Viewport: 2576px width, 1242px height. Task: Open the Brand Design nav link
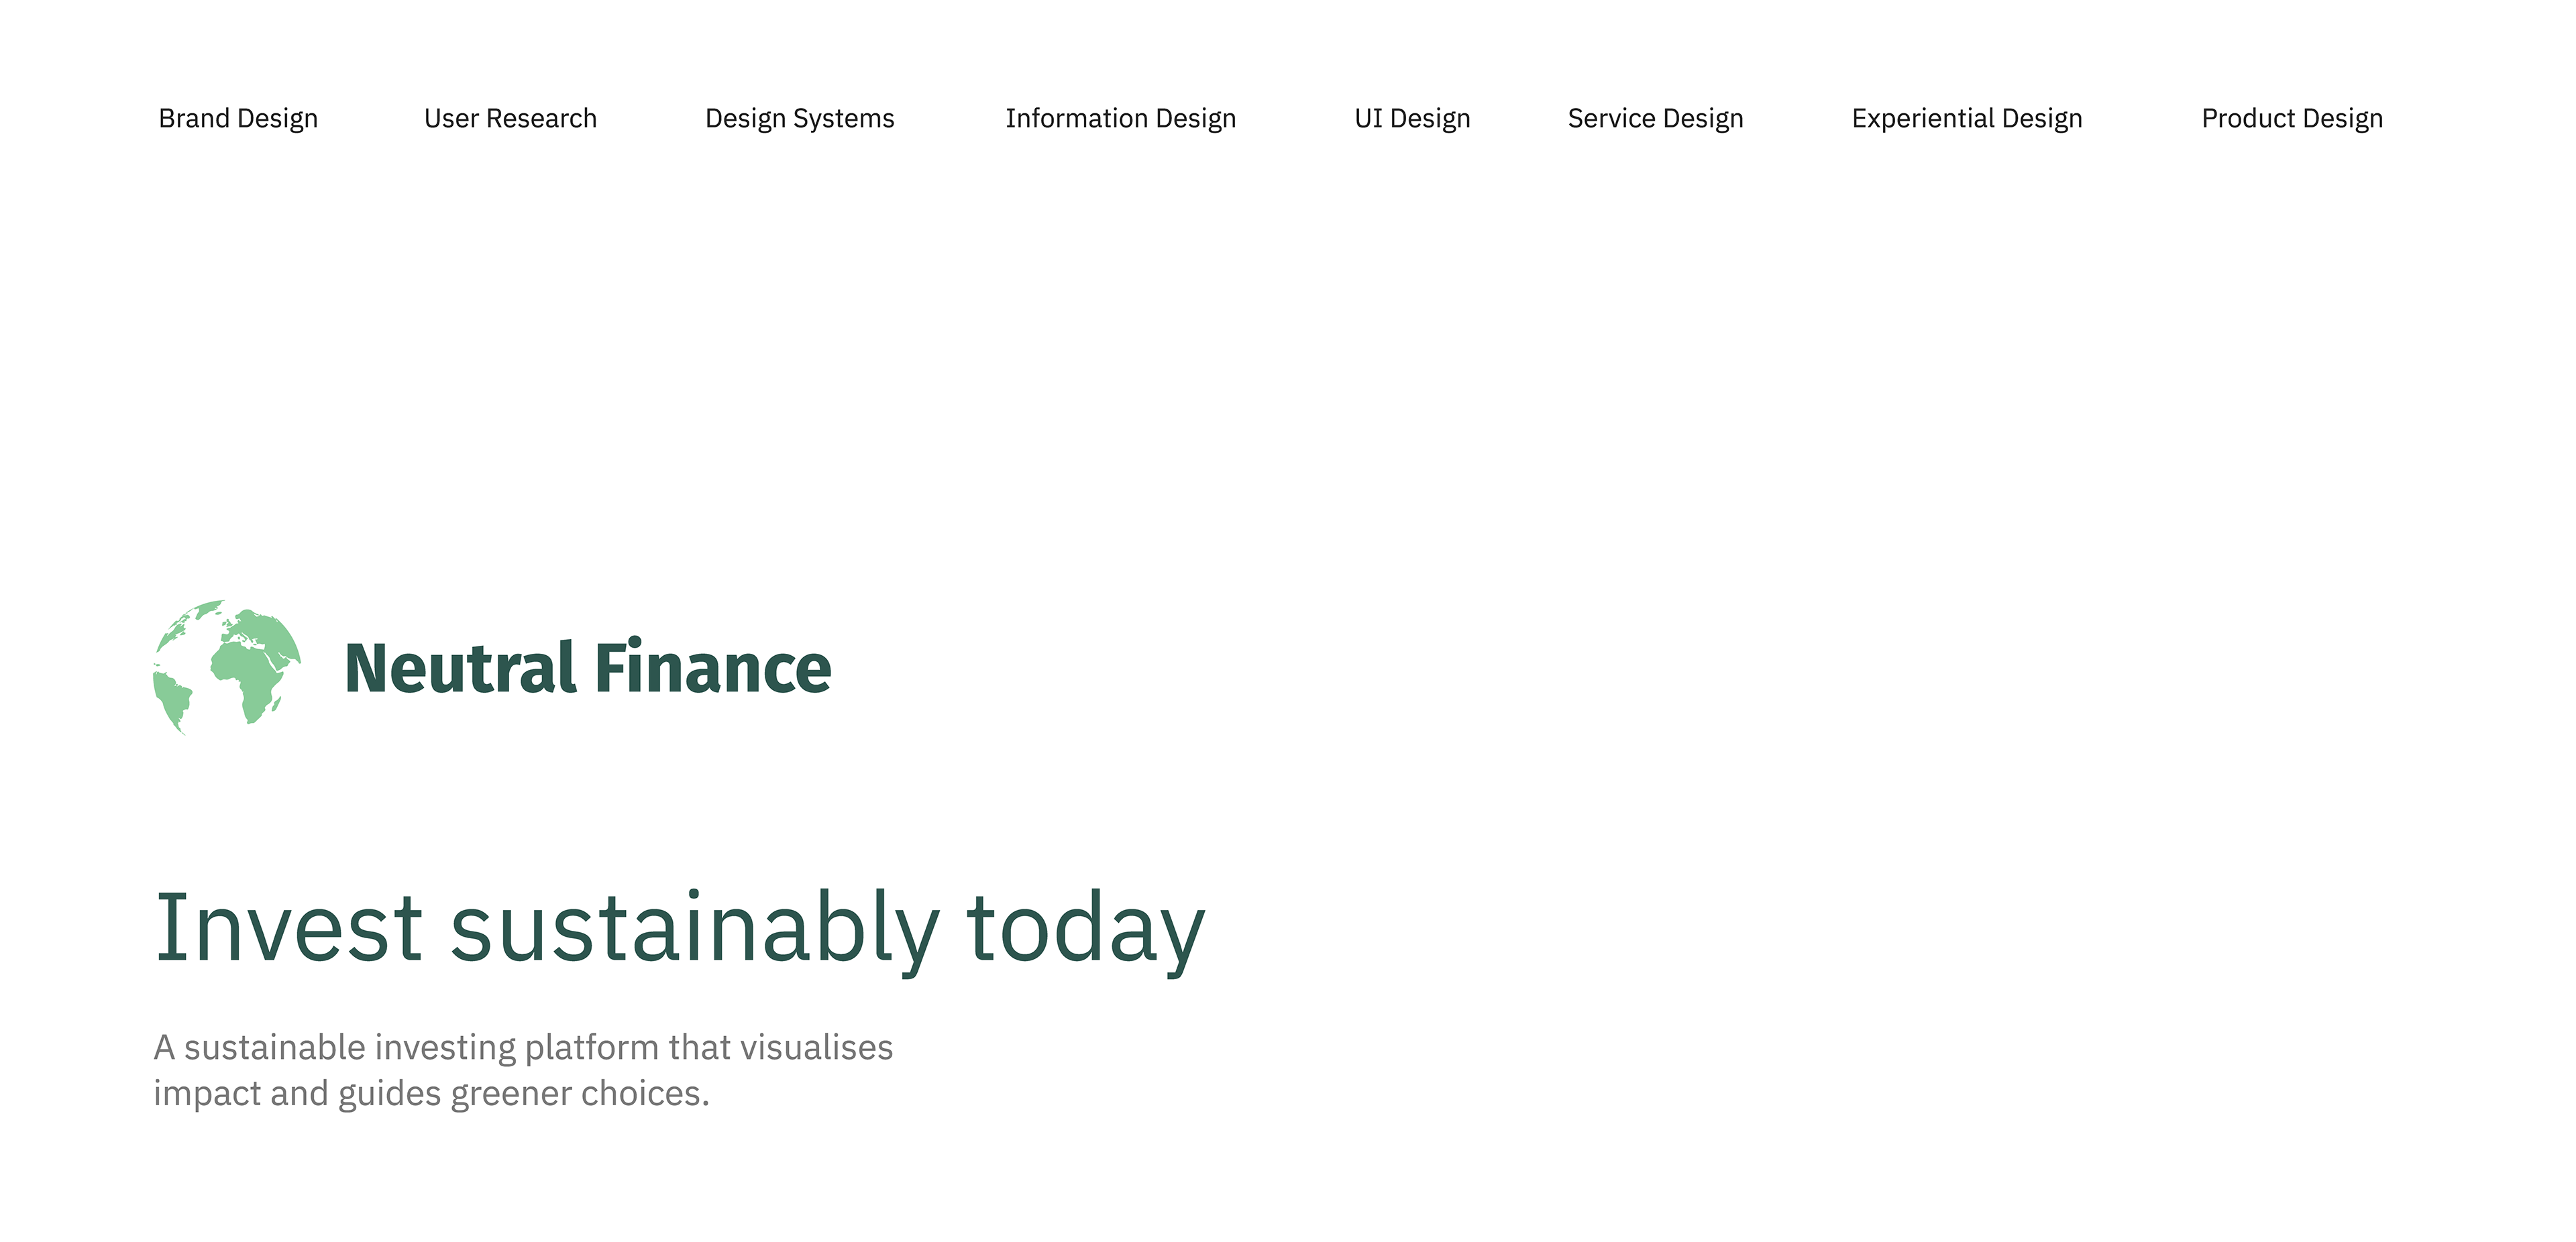(238, 119)
